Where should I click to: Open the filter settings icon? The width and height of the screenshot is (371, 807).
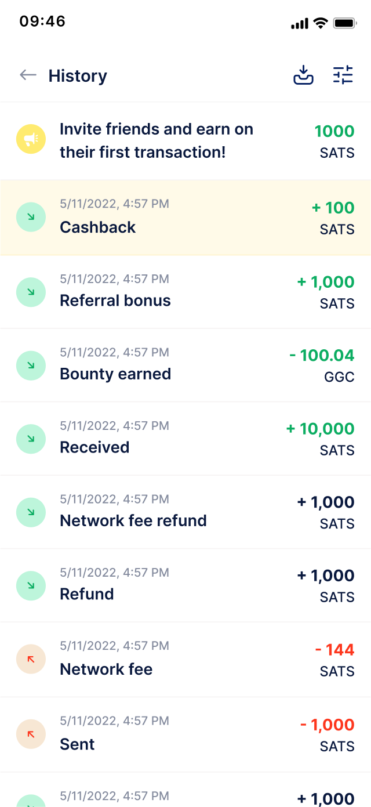click(343, 75)
